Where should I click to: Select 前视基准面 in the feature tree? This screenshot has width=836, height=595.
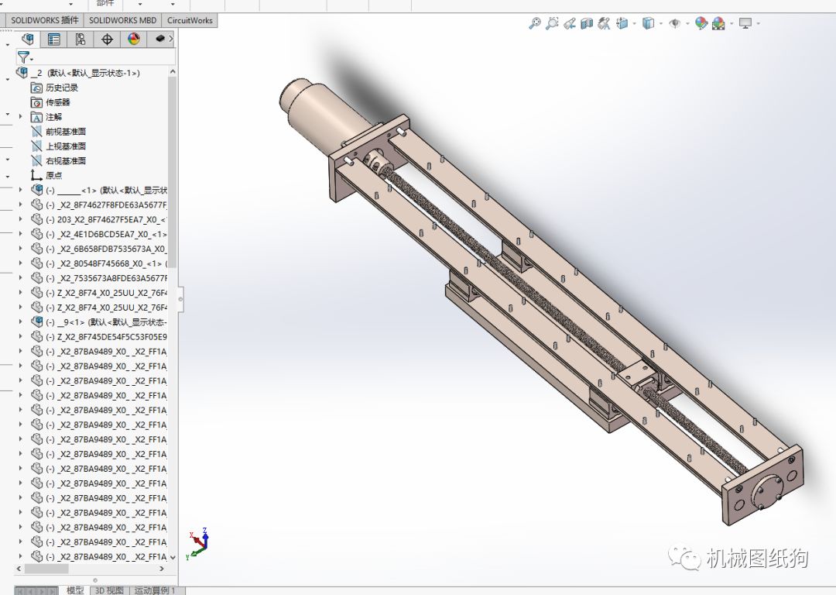(x=66, y=132)
